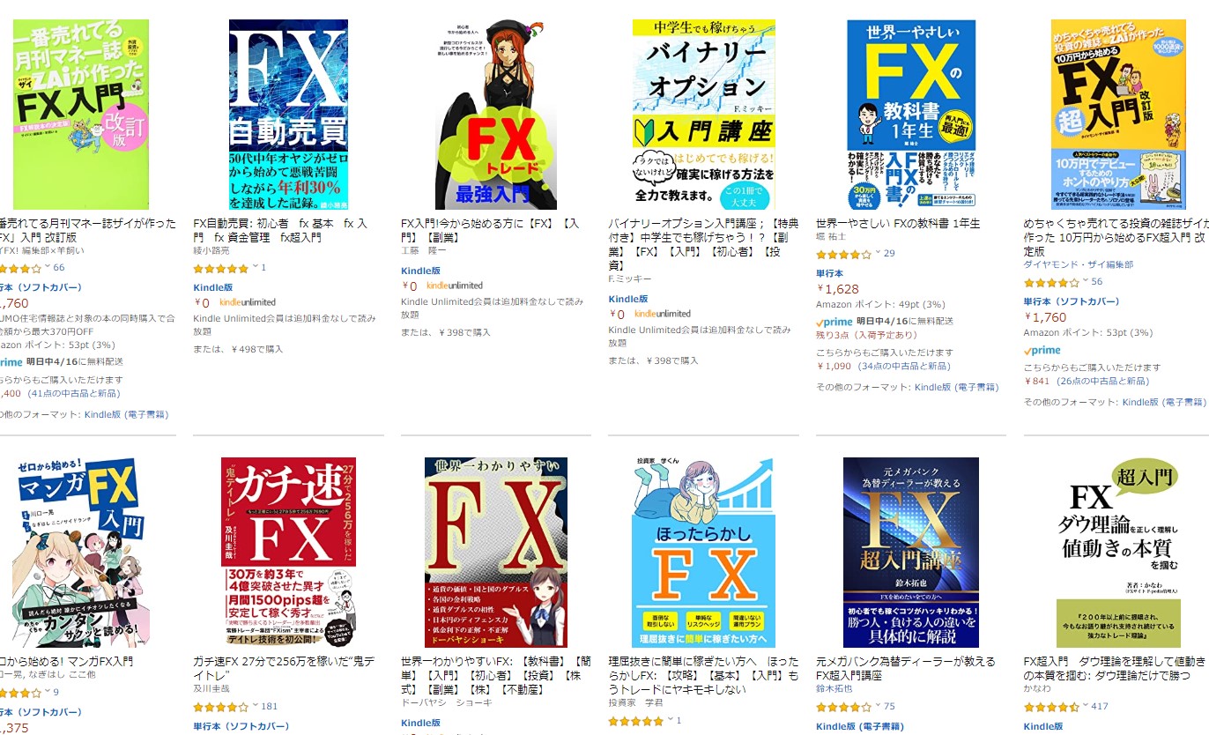Open star rating of 元メガバンク FX超入門講座
This screenshot has width=1209, height=735.
tap(843, 706)
